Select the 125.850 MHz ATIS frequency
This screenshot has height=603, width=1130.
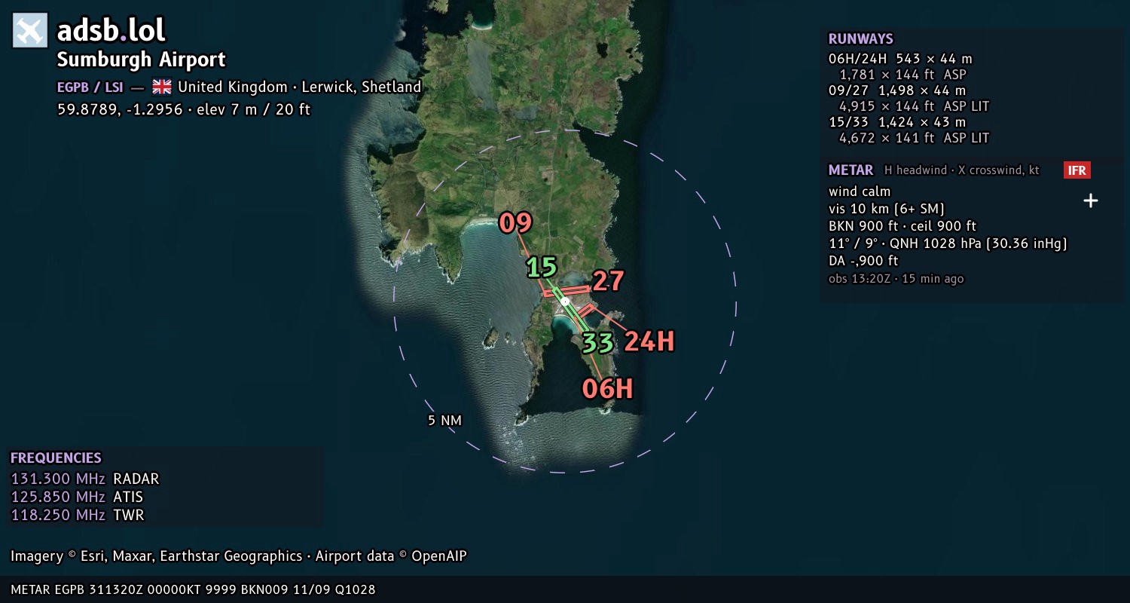[x=77, y=497]
